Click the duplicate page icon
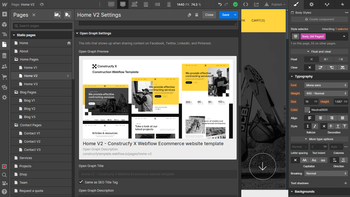The height and width of the screenshot is (197, 350). [x=189, y=15]
